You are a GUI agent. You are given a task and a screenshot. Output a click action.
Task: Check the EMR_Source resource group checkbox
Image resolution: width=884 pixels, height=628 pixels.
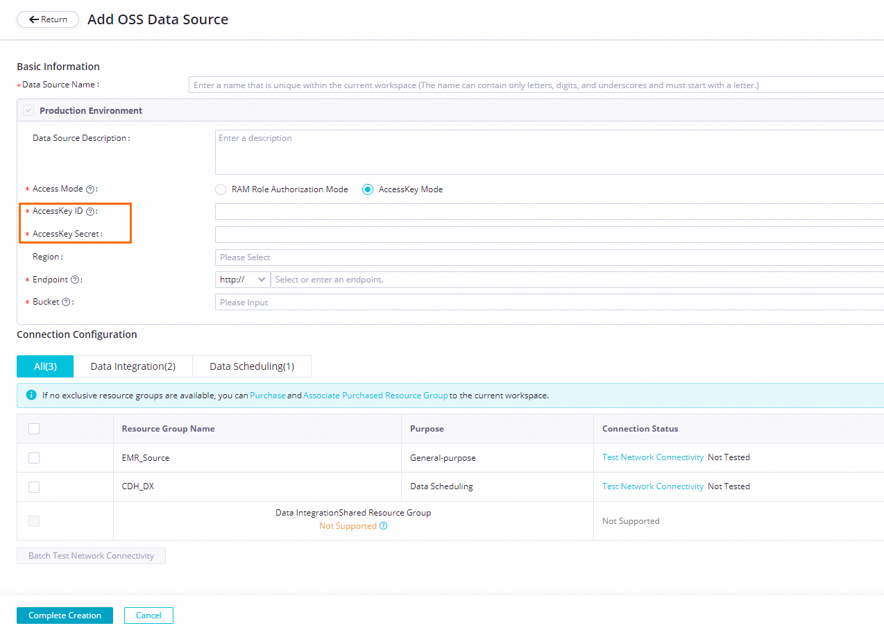pyautogui.click(x=34, y=458)
